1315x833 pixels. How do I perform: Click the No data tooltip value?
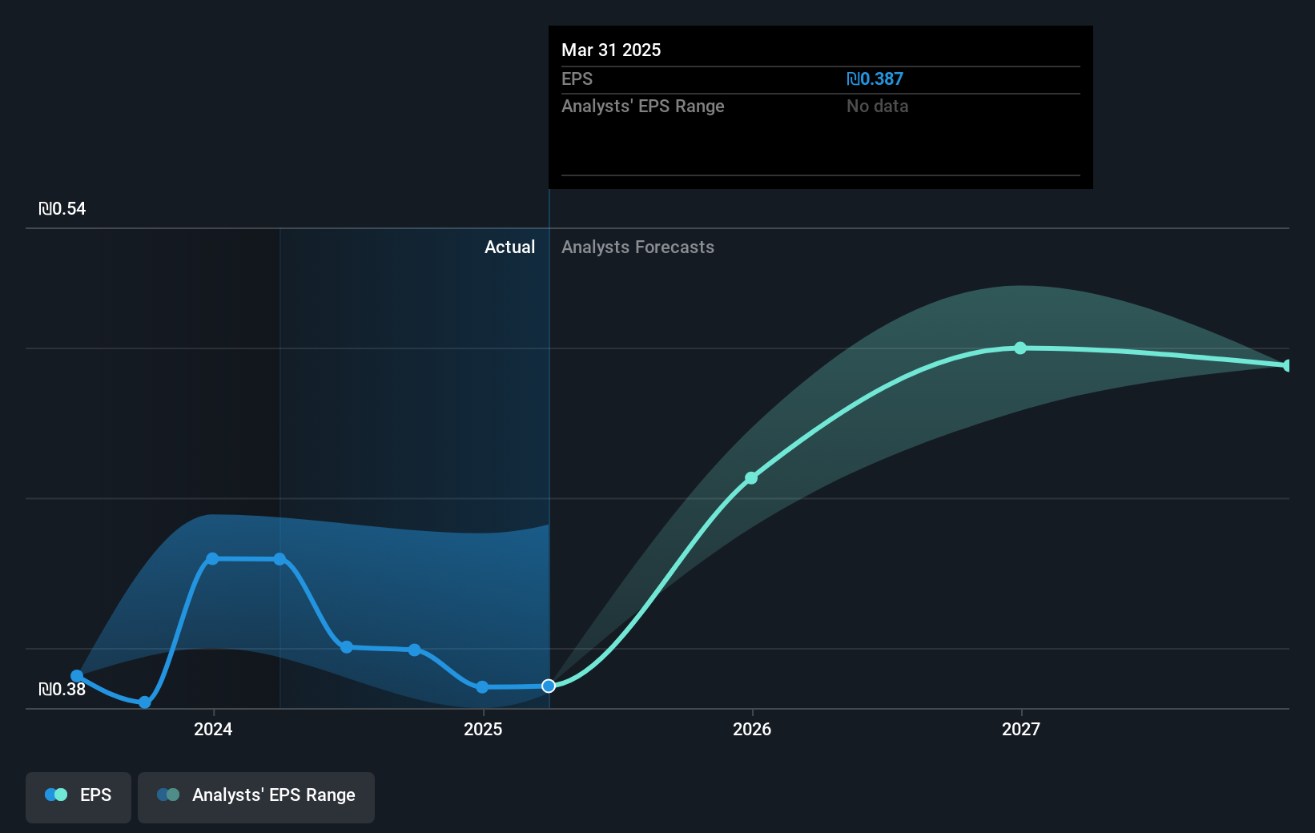[x=877, y=107]
